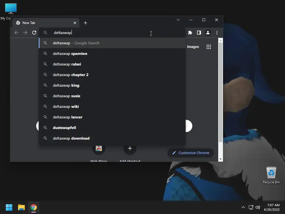Maximize the Chrome window
Viewport: 285px width, 214px height.
[x=204, y=20]
